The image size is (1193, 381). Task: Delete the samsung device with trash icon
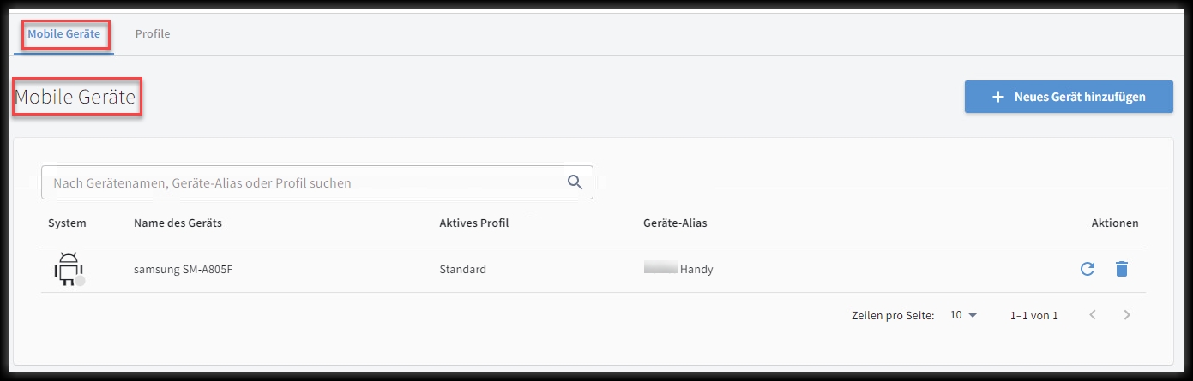point(1121,269)
